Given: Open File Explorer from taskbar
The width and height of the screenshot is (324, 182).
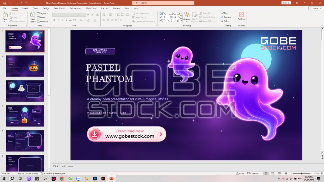Looking at the screenshot, I should 86,178.
